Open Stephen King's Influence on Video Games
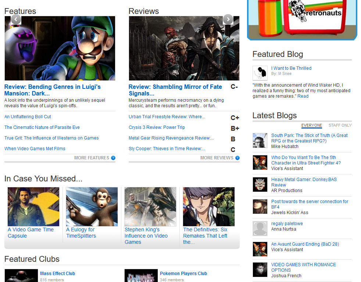The image size is (361, 282). click(146, 236)
